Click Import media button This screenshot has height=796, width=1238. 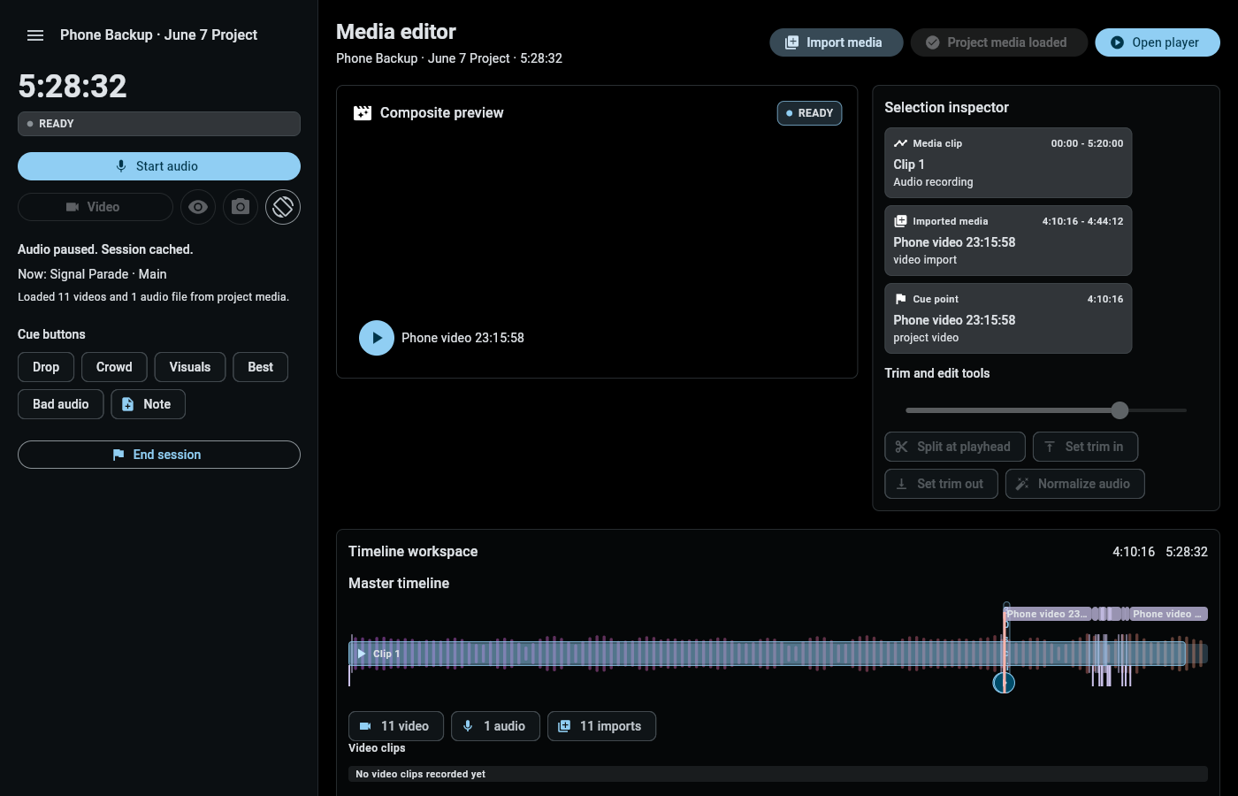837,42
